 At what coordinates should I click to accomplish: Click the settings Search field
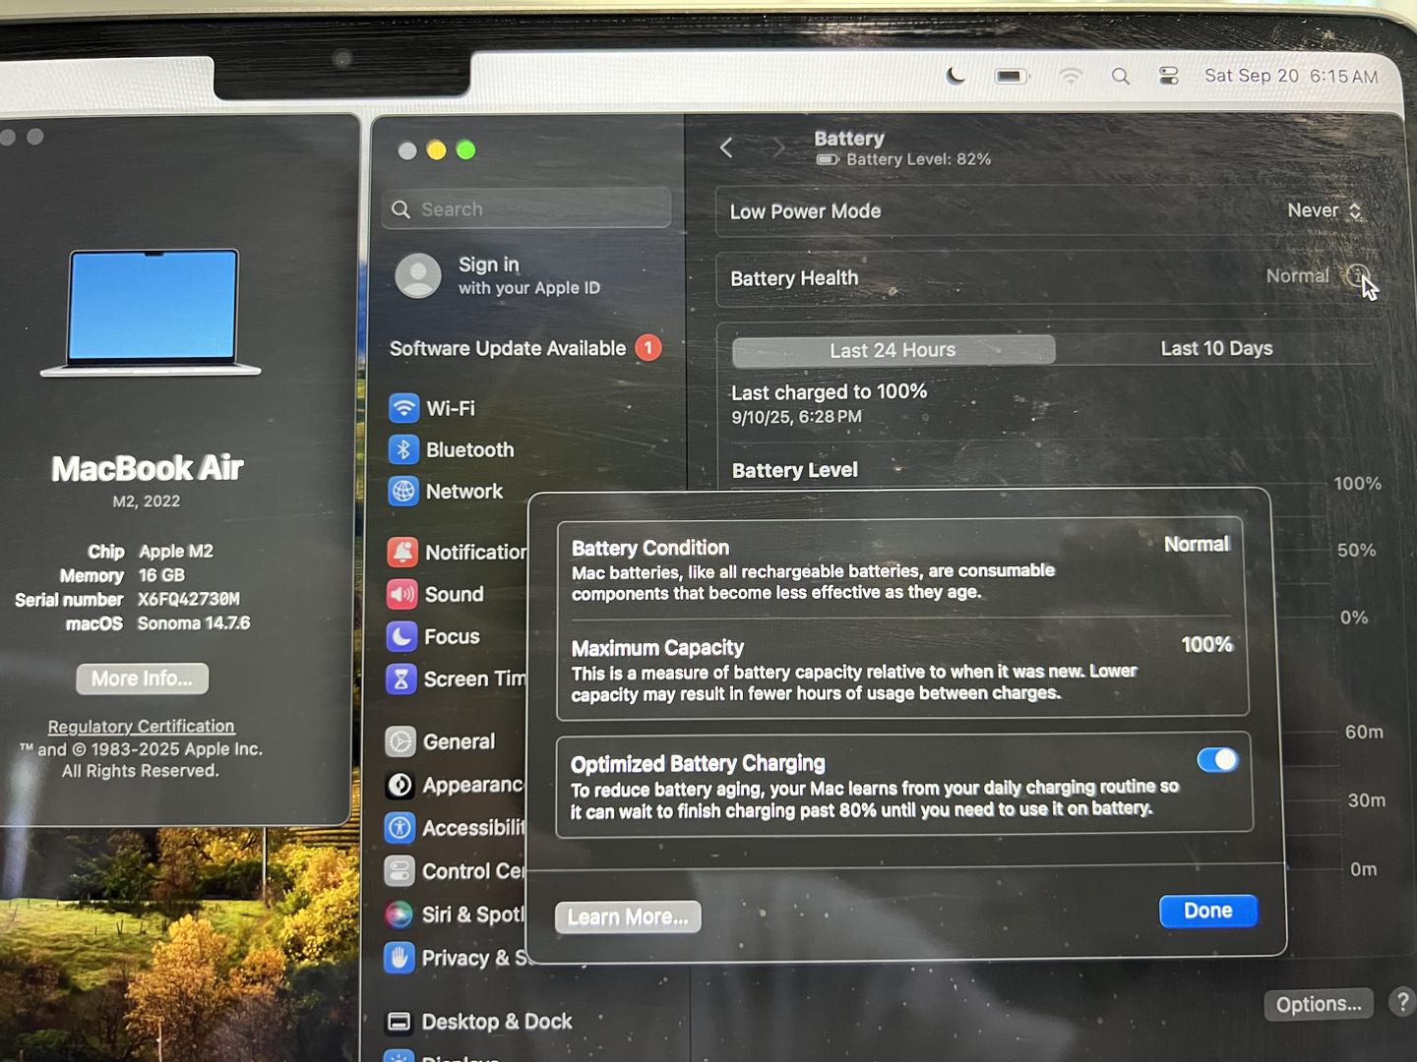coord(526,208)
